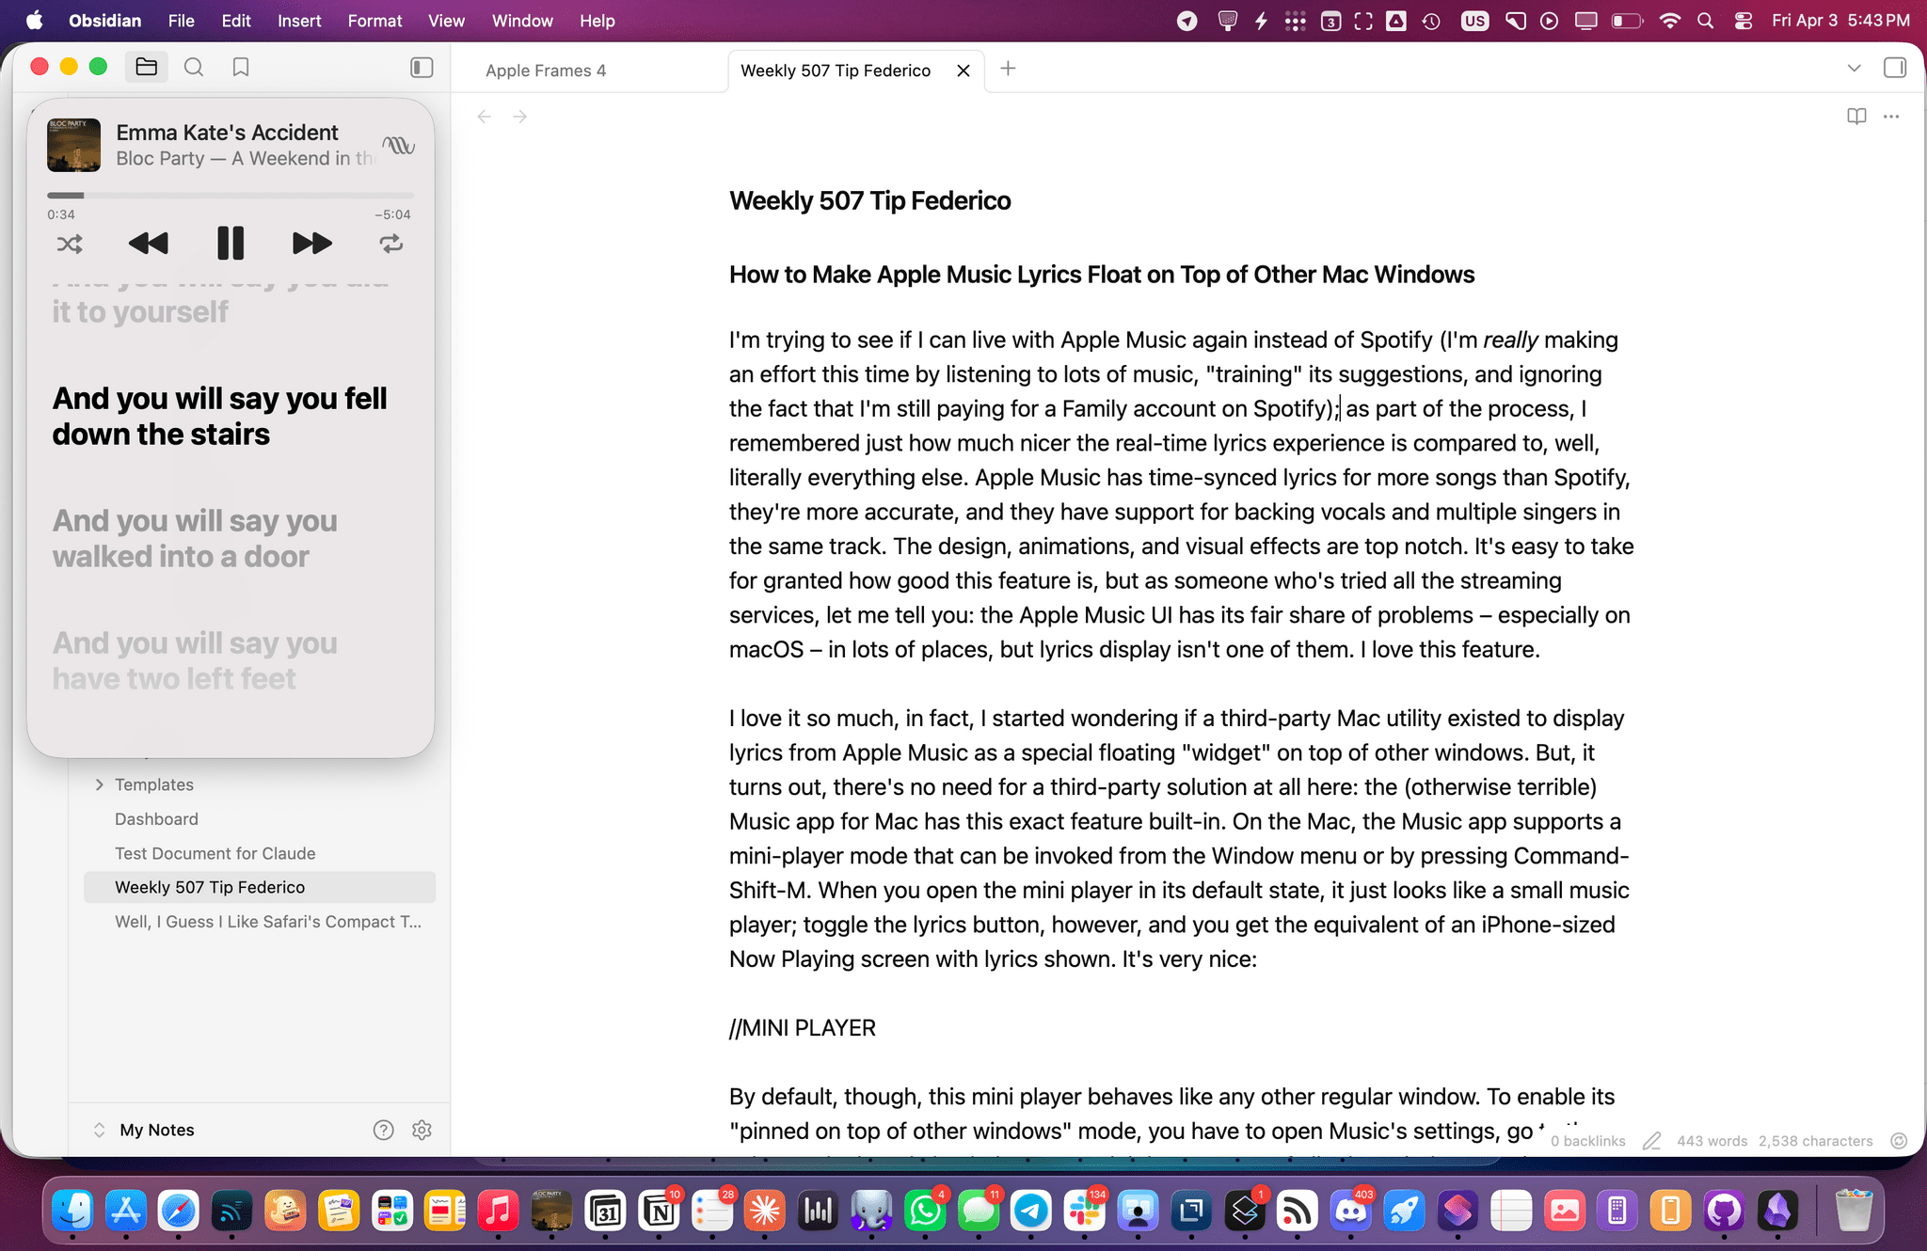
Task: Expand the Templates folder
Action: pos(99,784)
